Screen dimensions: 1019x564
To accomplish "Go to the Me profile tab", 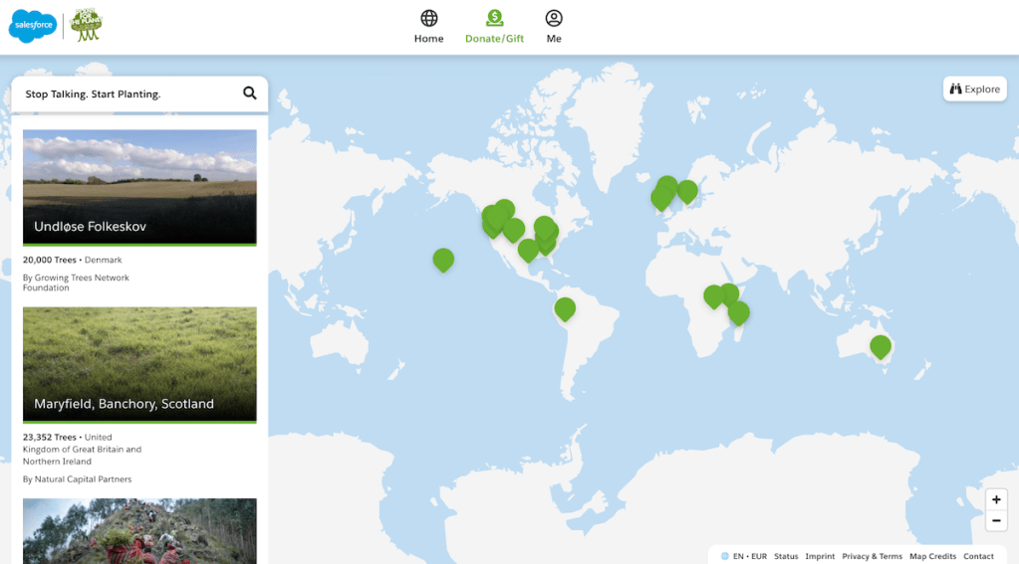I will [x=554, y=27].
